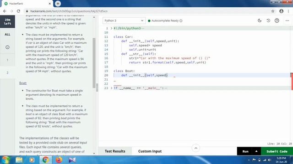Open code history clock icon
The width and height of the screenshot is (293, 164).
268,20
